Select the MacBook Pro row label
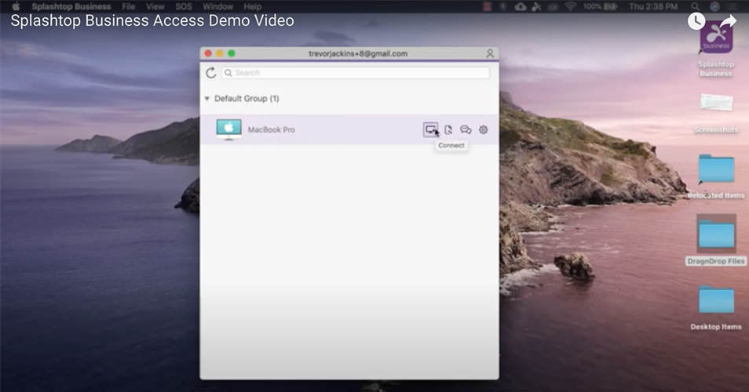 tap(271, 129)
